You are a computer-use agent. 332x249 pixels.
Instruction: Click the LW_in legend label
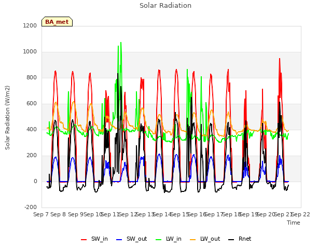[174, 239]
